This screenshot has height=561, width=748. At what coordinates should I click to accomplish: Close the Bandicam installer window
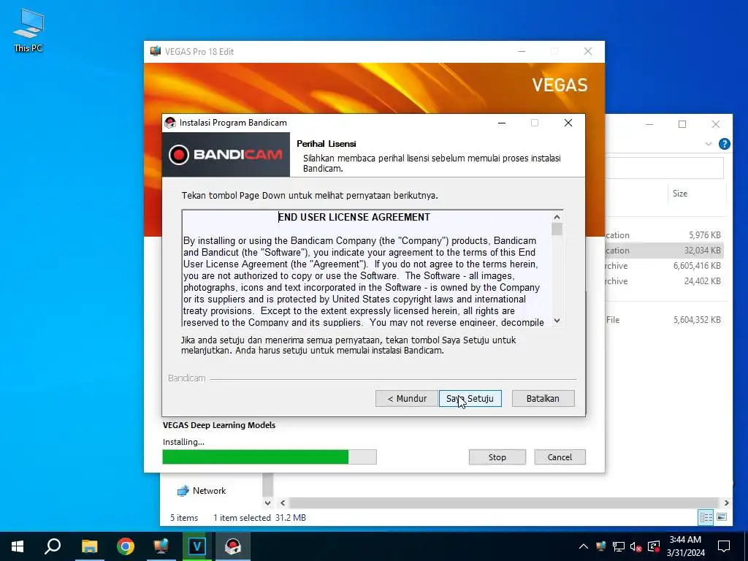pyautogui.click(x=568, y=123)
